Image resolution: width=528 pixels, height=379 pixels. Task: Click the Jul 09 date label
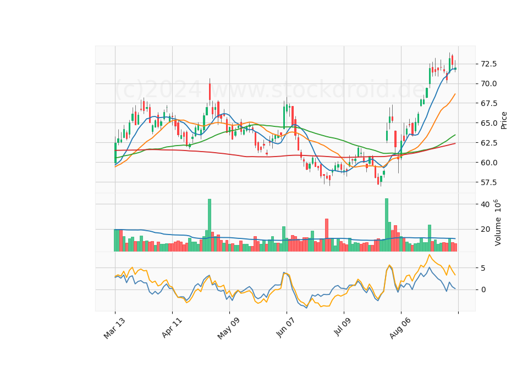(x=343, y=327)
